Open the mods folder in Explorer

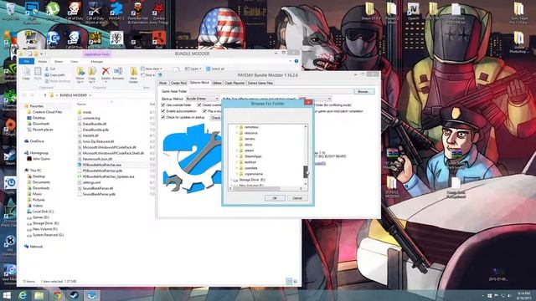pyautogui.click(x=87, y=112)
